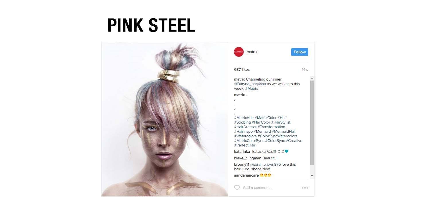Open aandahaircare commenter profile

[247, 175]
